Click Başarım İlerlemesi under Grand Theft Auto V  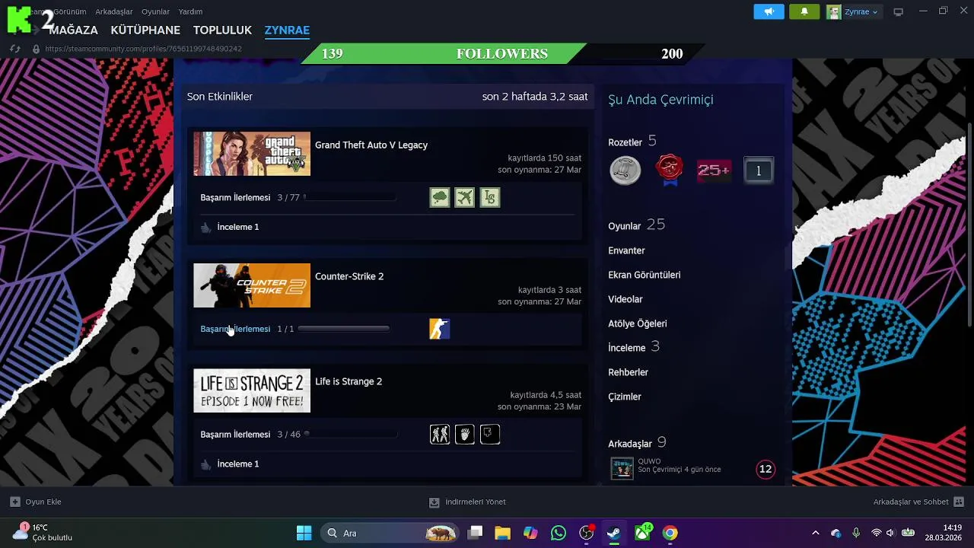coord(235,197)
